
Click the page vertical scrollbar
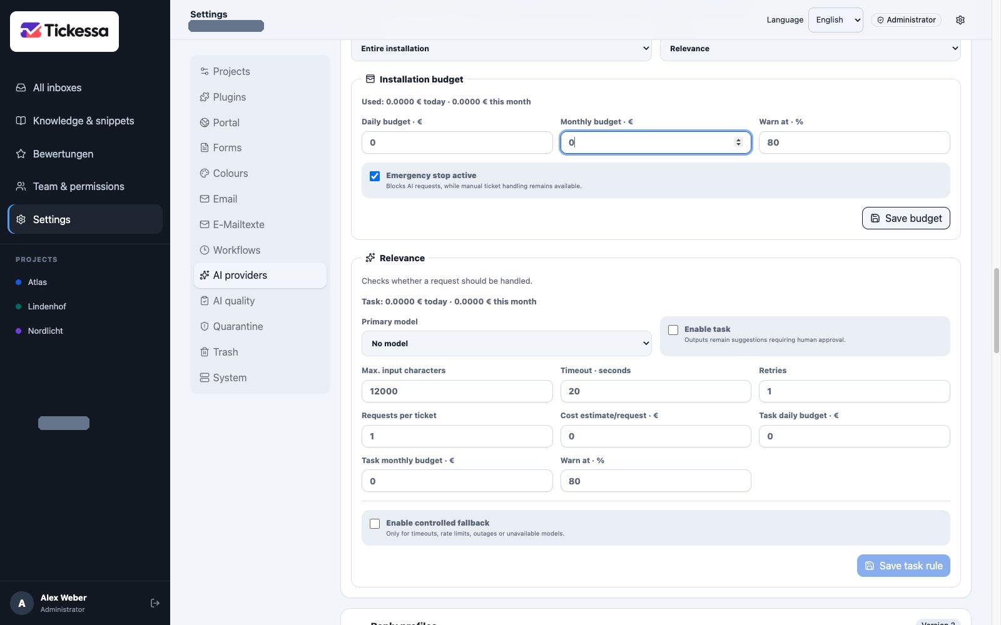[996, 311]
